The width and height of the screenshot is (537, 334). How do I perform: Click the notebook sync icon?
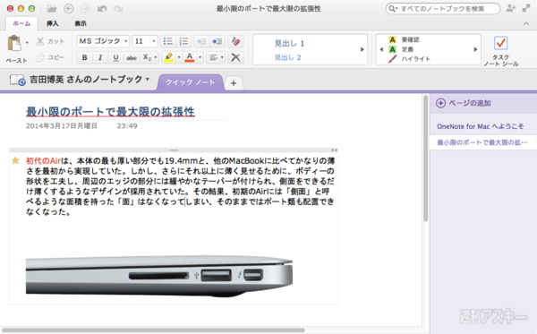click(x=17, y=81)
